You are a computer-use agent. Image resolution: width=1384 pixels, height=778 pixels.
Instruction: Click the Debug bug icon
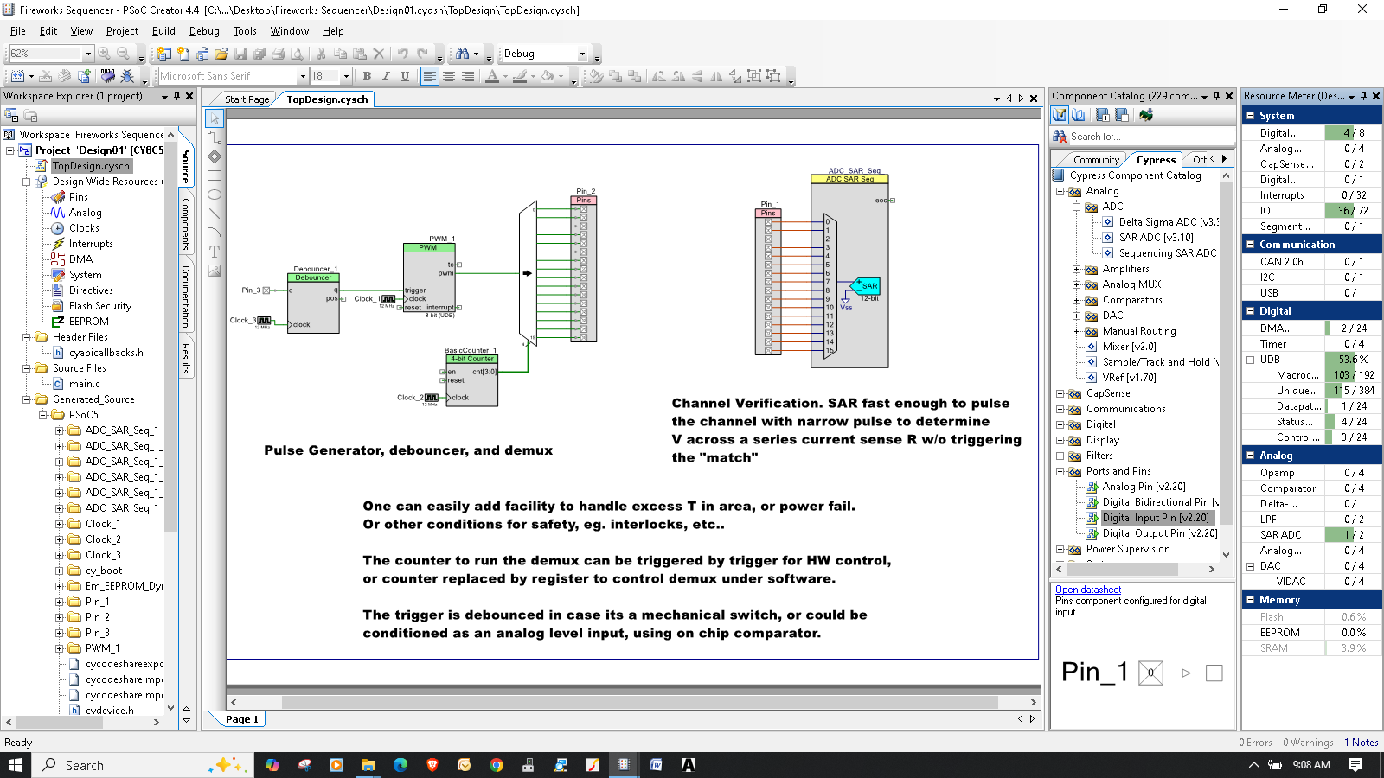(127, 76)
